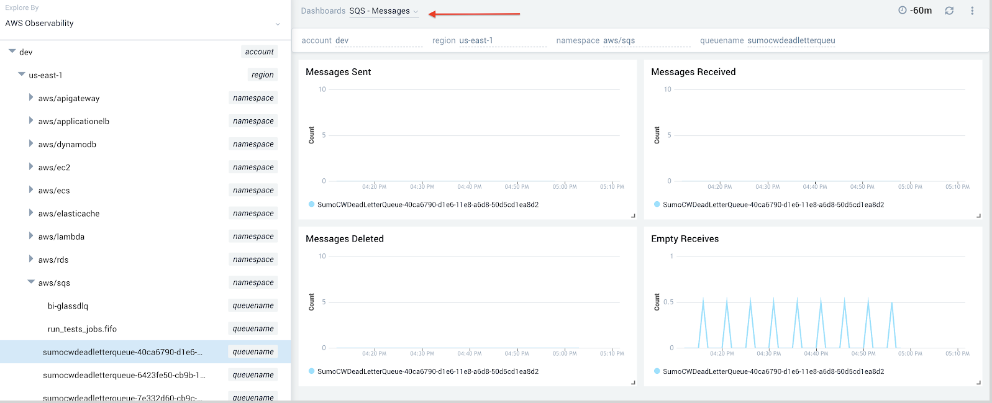Toggle Messages Deleted legend series entry
992x403 pixels.
[427, 371]
